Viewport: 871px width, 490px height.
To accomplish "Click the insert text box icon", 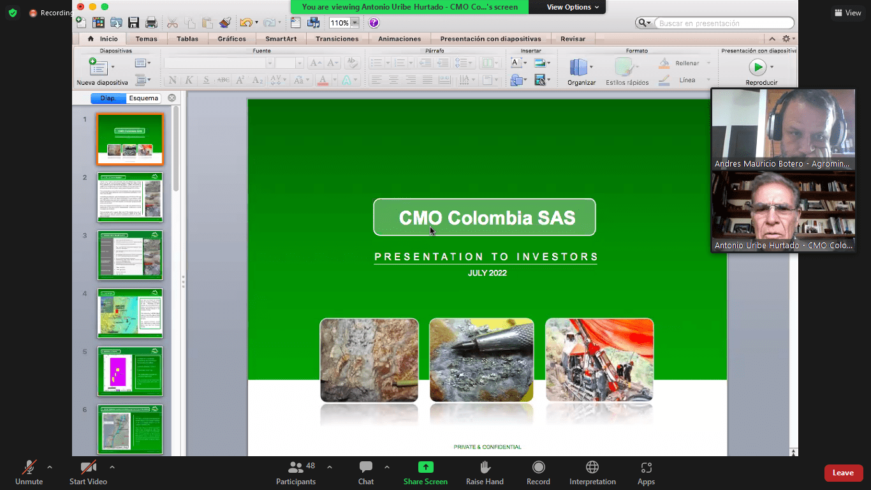I will coord(516,63).
